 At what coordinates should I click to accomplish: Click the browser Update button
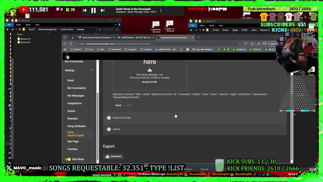point(273,44)
